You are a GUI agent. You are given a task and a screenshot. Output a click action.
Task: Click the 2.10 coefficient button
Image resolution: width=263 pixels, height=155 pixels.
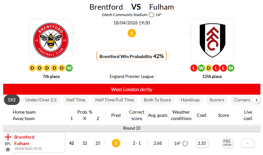202,143
